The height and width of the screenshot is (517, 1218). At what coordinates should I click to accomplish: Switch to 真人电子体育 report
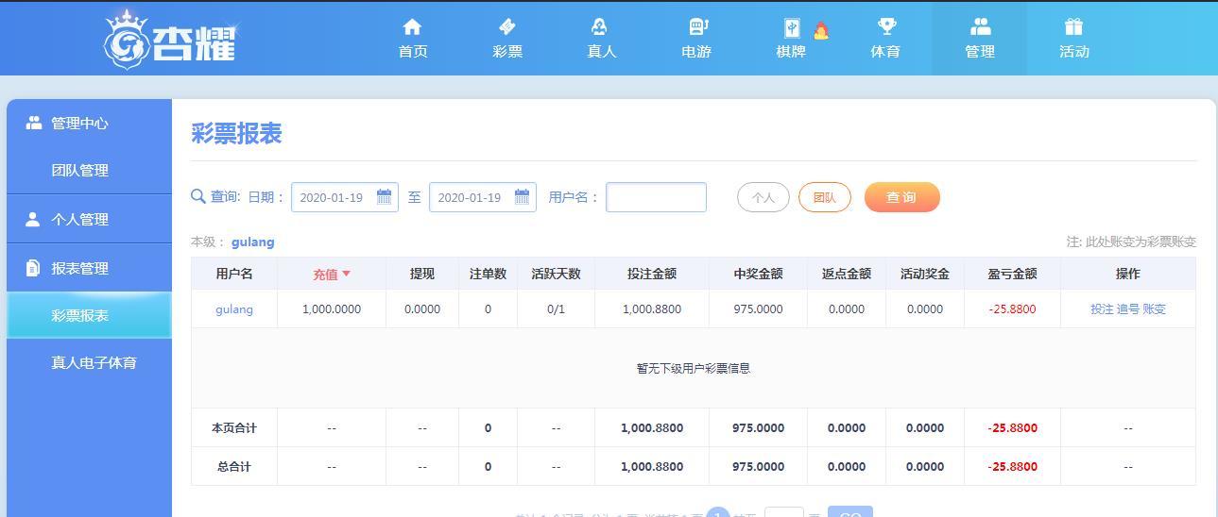pyautogui.click(x=94, y=363)
